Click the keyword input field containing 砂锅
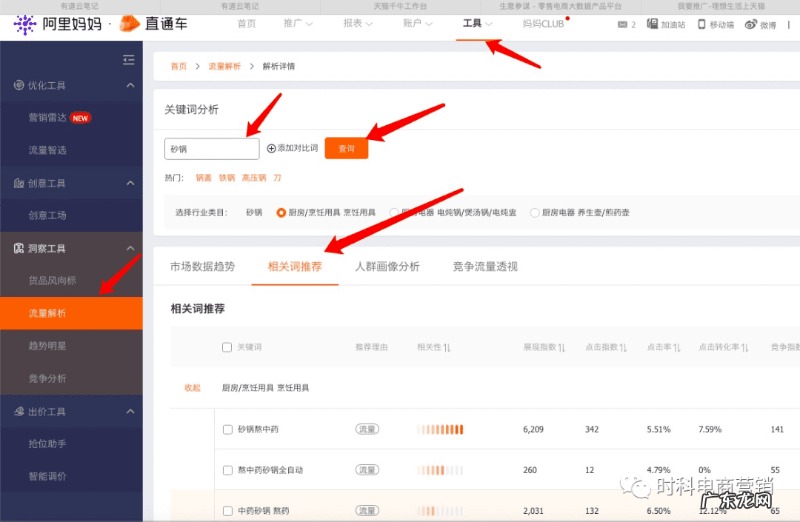This screenshot has width=800, height=522. [211, 148]
